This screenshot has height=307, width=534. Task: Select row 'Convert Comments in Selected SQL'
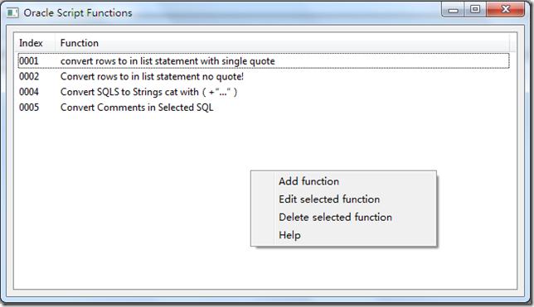(x=264, y=108)
